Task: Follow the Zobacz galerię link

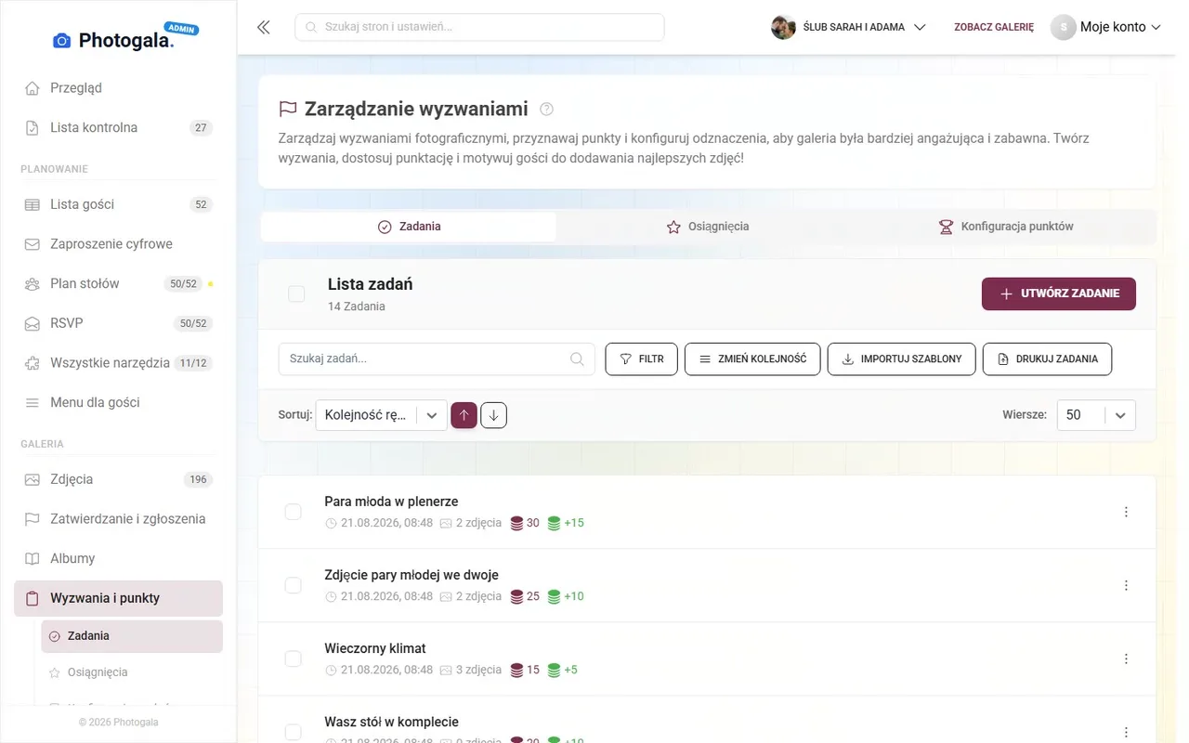Action: [994, 27]
